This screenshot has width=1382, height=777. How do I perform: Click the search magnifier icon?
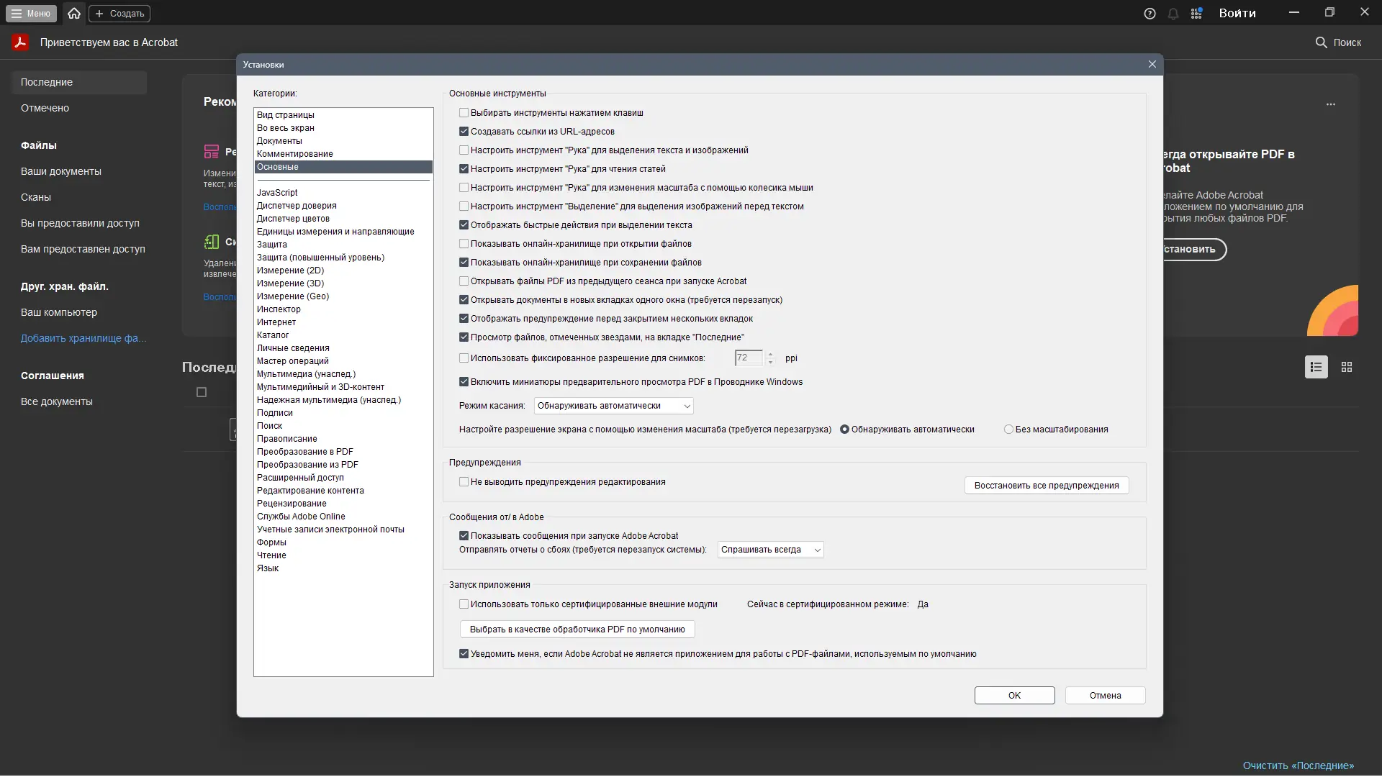[x=1321, y=42]
